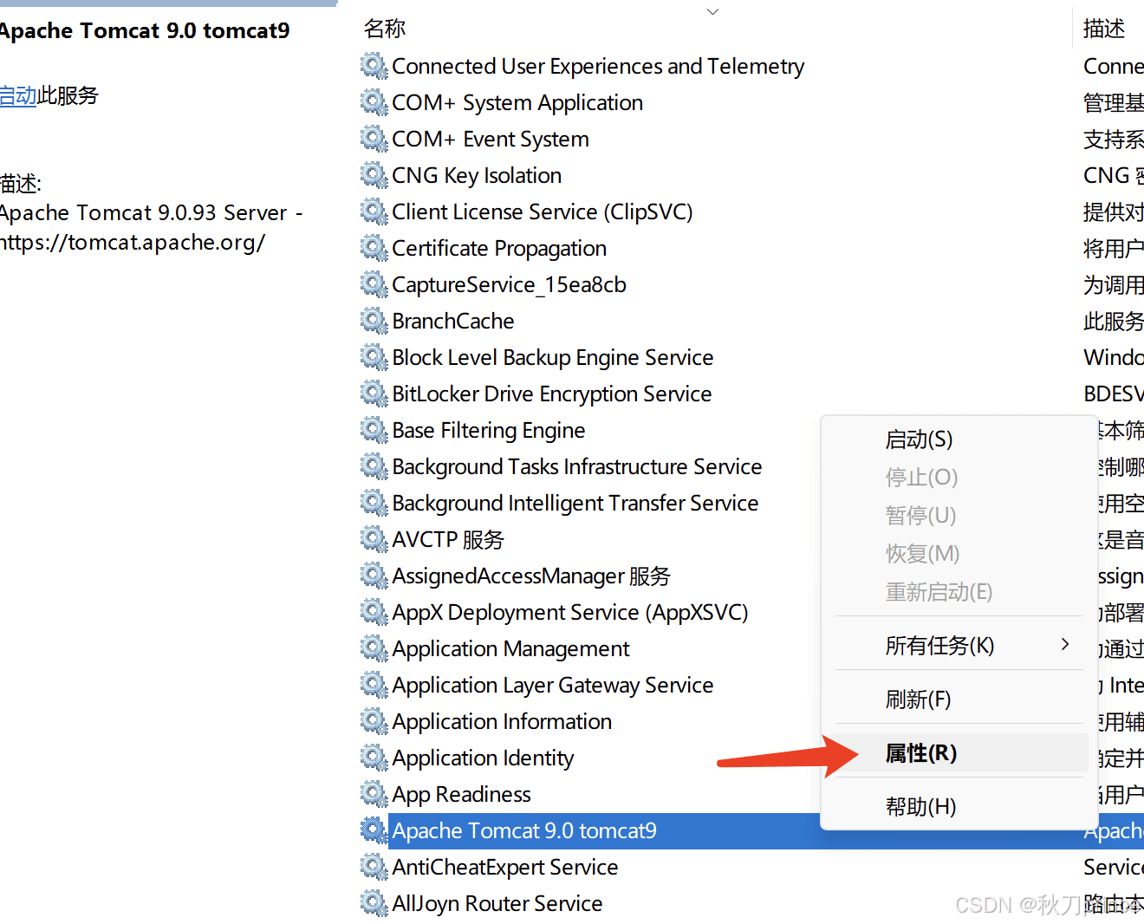
Task: Select the BitLocker Drive Encryption Service row
Action: point(551,394)
